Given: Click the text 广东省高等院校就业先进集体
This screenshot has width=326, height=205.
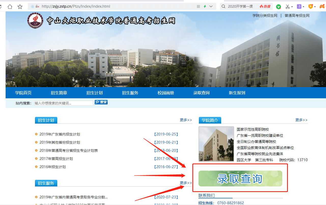Looking at the screenshot, I should [260, 154].
